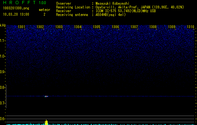This screenshot has width=197, height=125.
Task: Click the yellow signal peak in level graph
Action: [x=46, y=122]
